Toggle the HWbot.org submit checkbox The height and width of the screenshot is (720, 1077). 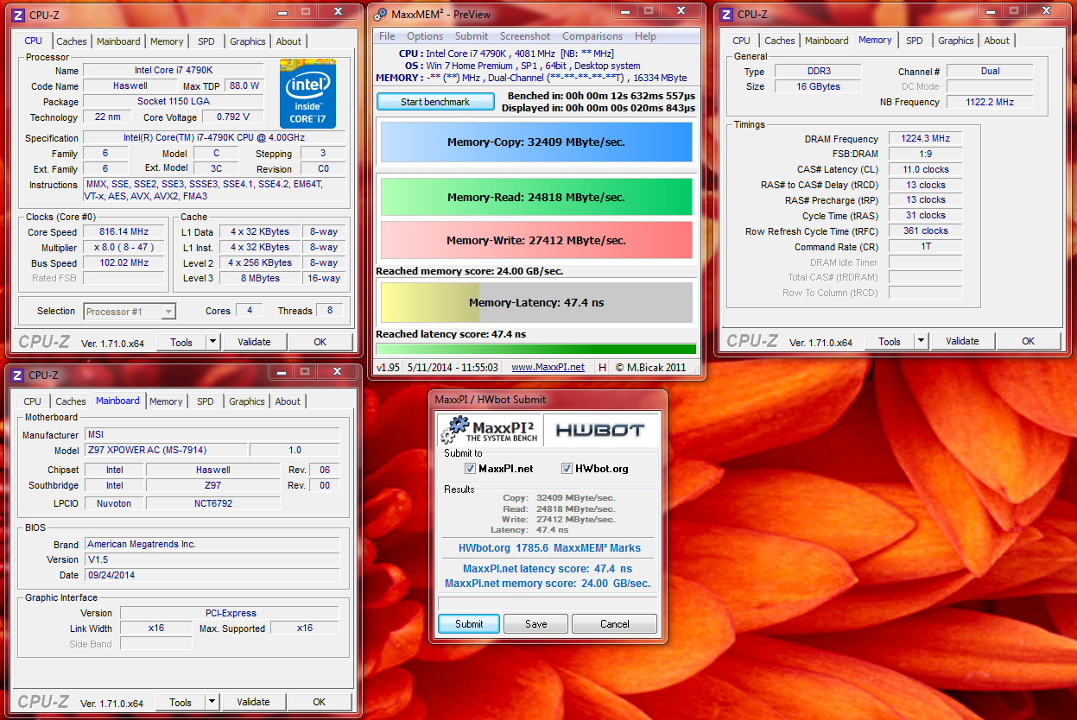tap(567, 469)
